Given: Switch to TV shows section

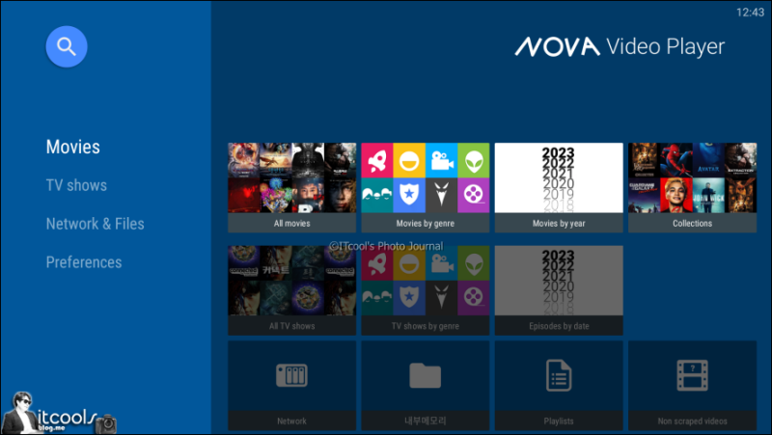Looking at the screenshot, I should [x=76, y=185].
